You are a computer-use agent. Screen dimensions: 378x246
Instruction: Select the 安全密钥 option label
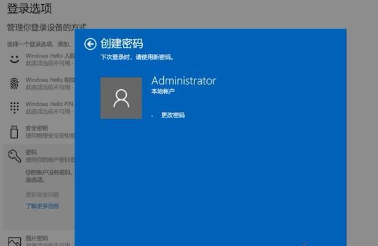(x=37, y=128)
